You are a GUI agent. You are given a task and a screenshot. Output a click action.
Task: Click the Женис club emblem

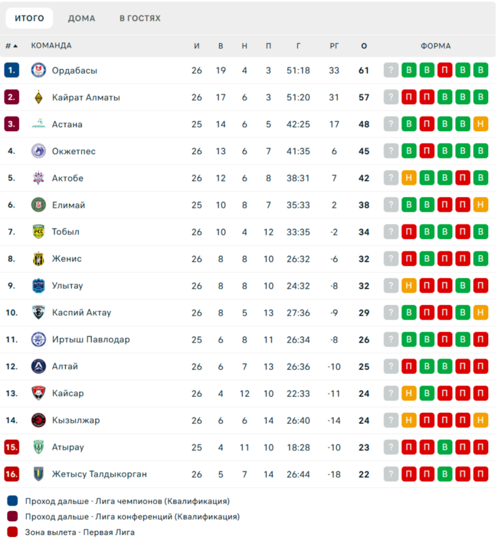pyautogui.click(x=39, y=259)
